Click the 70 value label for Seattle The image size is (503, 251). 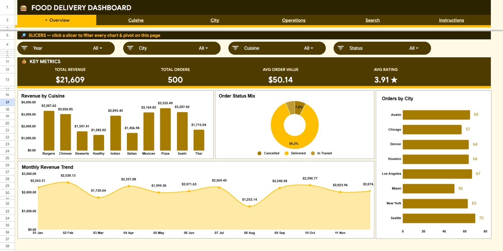tap(481, 218)
